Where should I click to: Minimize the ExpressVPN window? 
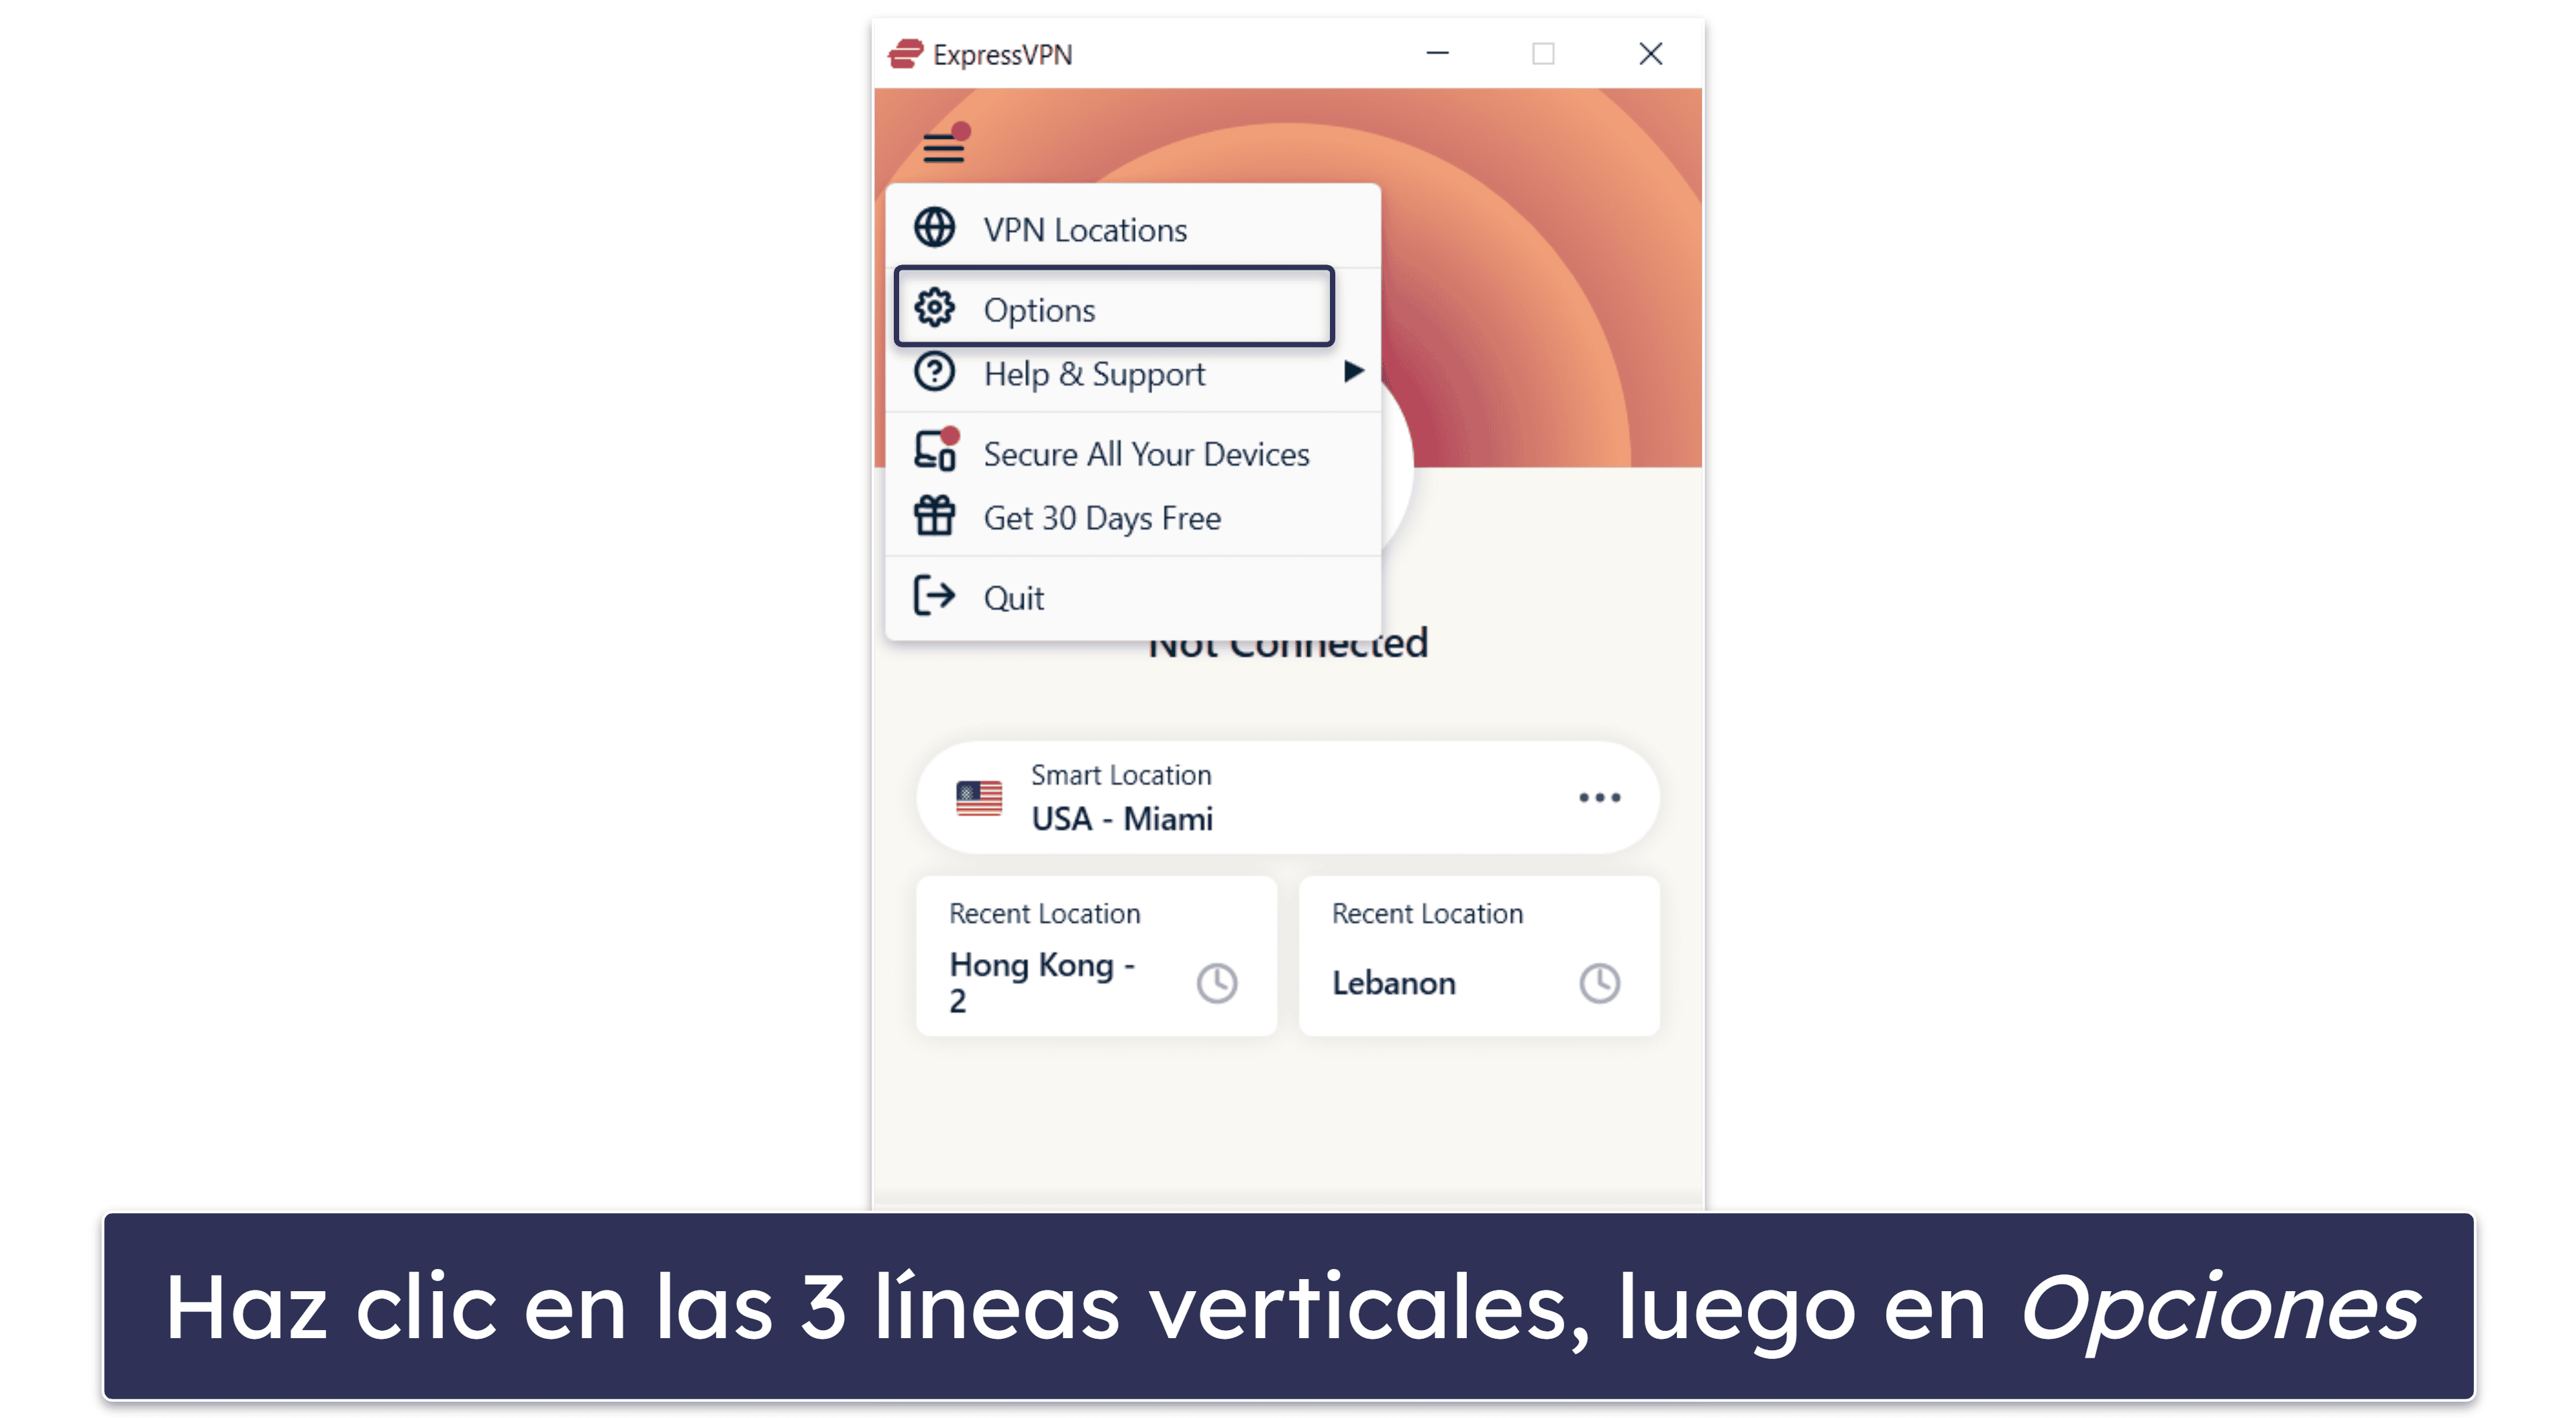click(x=1437, y=53)
